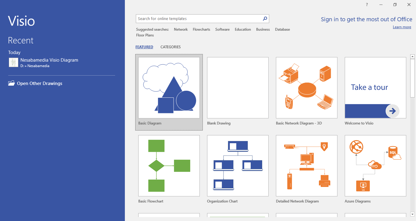
Task: Click the Nesabamedia Visio Diagram file icon
Action: coord(13,63)
